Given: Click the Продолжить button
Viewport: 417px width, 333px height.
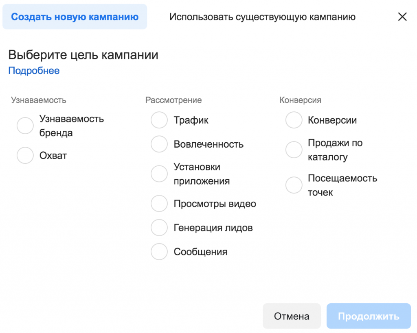Looking at the screenshot, I should click(369, 316).
